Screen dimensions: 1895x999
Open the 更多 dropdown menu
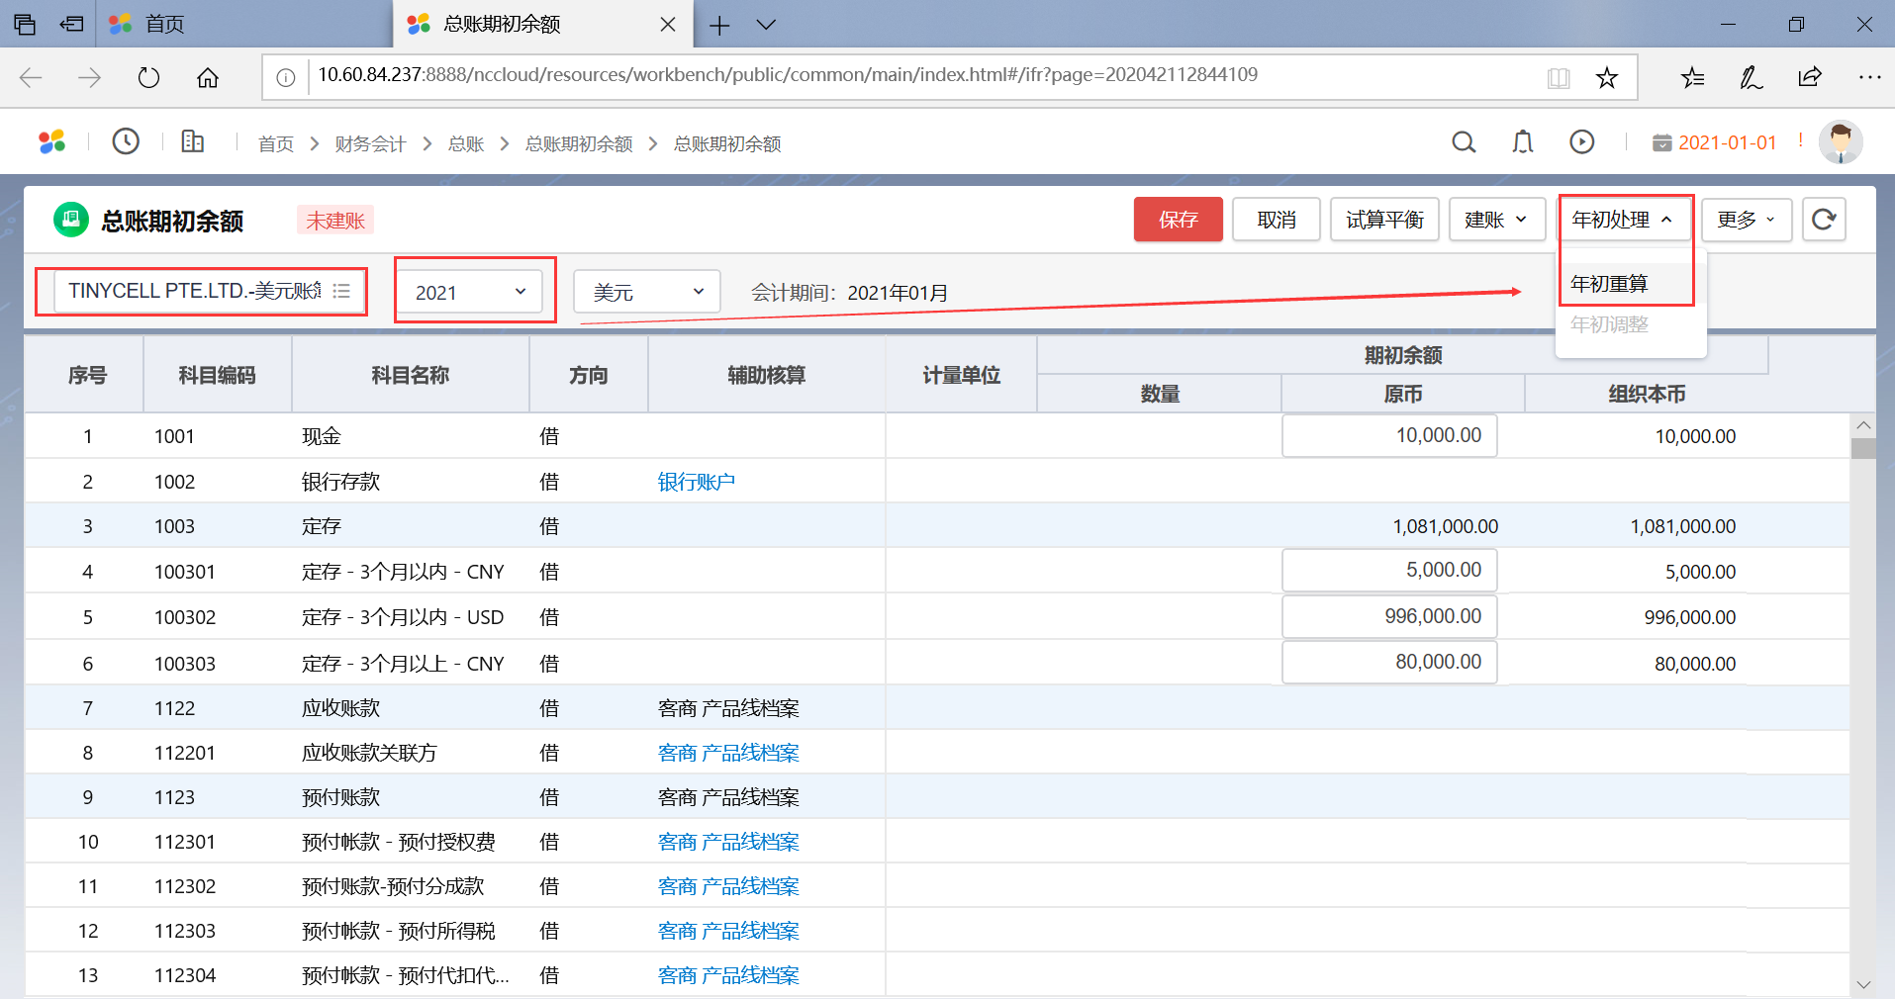point(1746,220)
